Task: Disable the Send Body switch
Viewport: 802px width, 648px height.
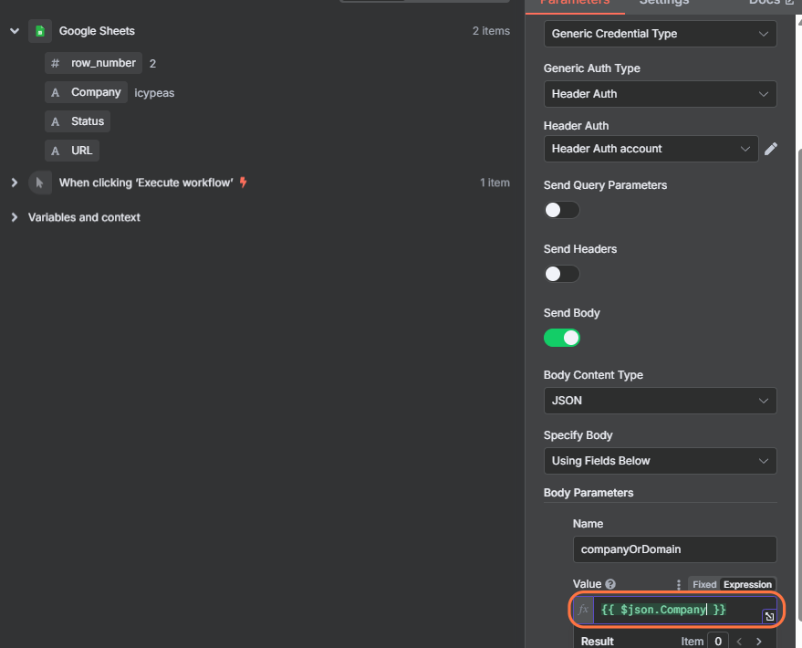Action: (x=562, y=338)
